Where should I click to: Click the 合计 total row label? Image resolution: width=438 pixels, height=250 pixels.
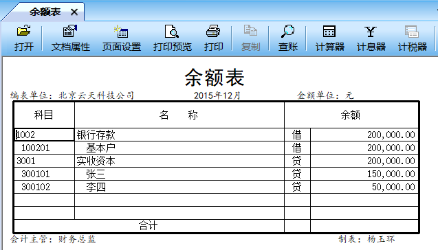pyautogui.click(x=149, y=225)
